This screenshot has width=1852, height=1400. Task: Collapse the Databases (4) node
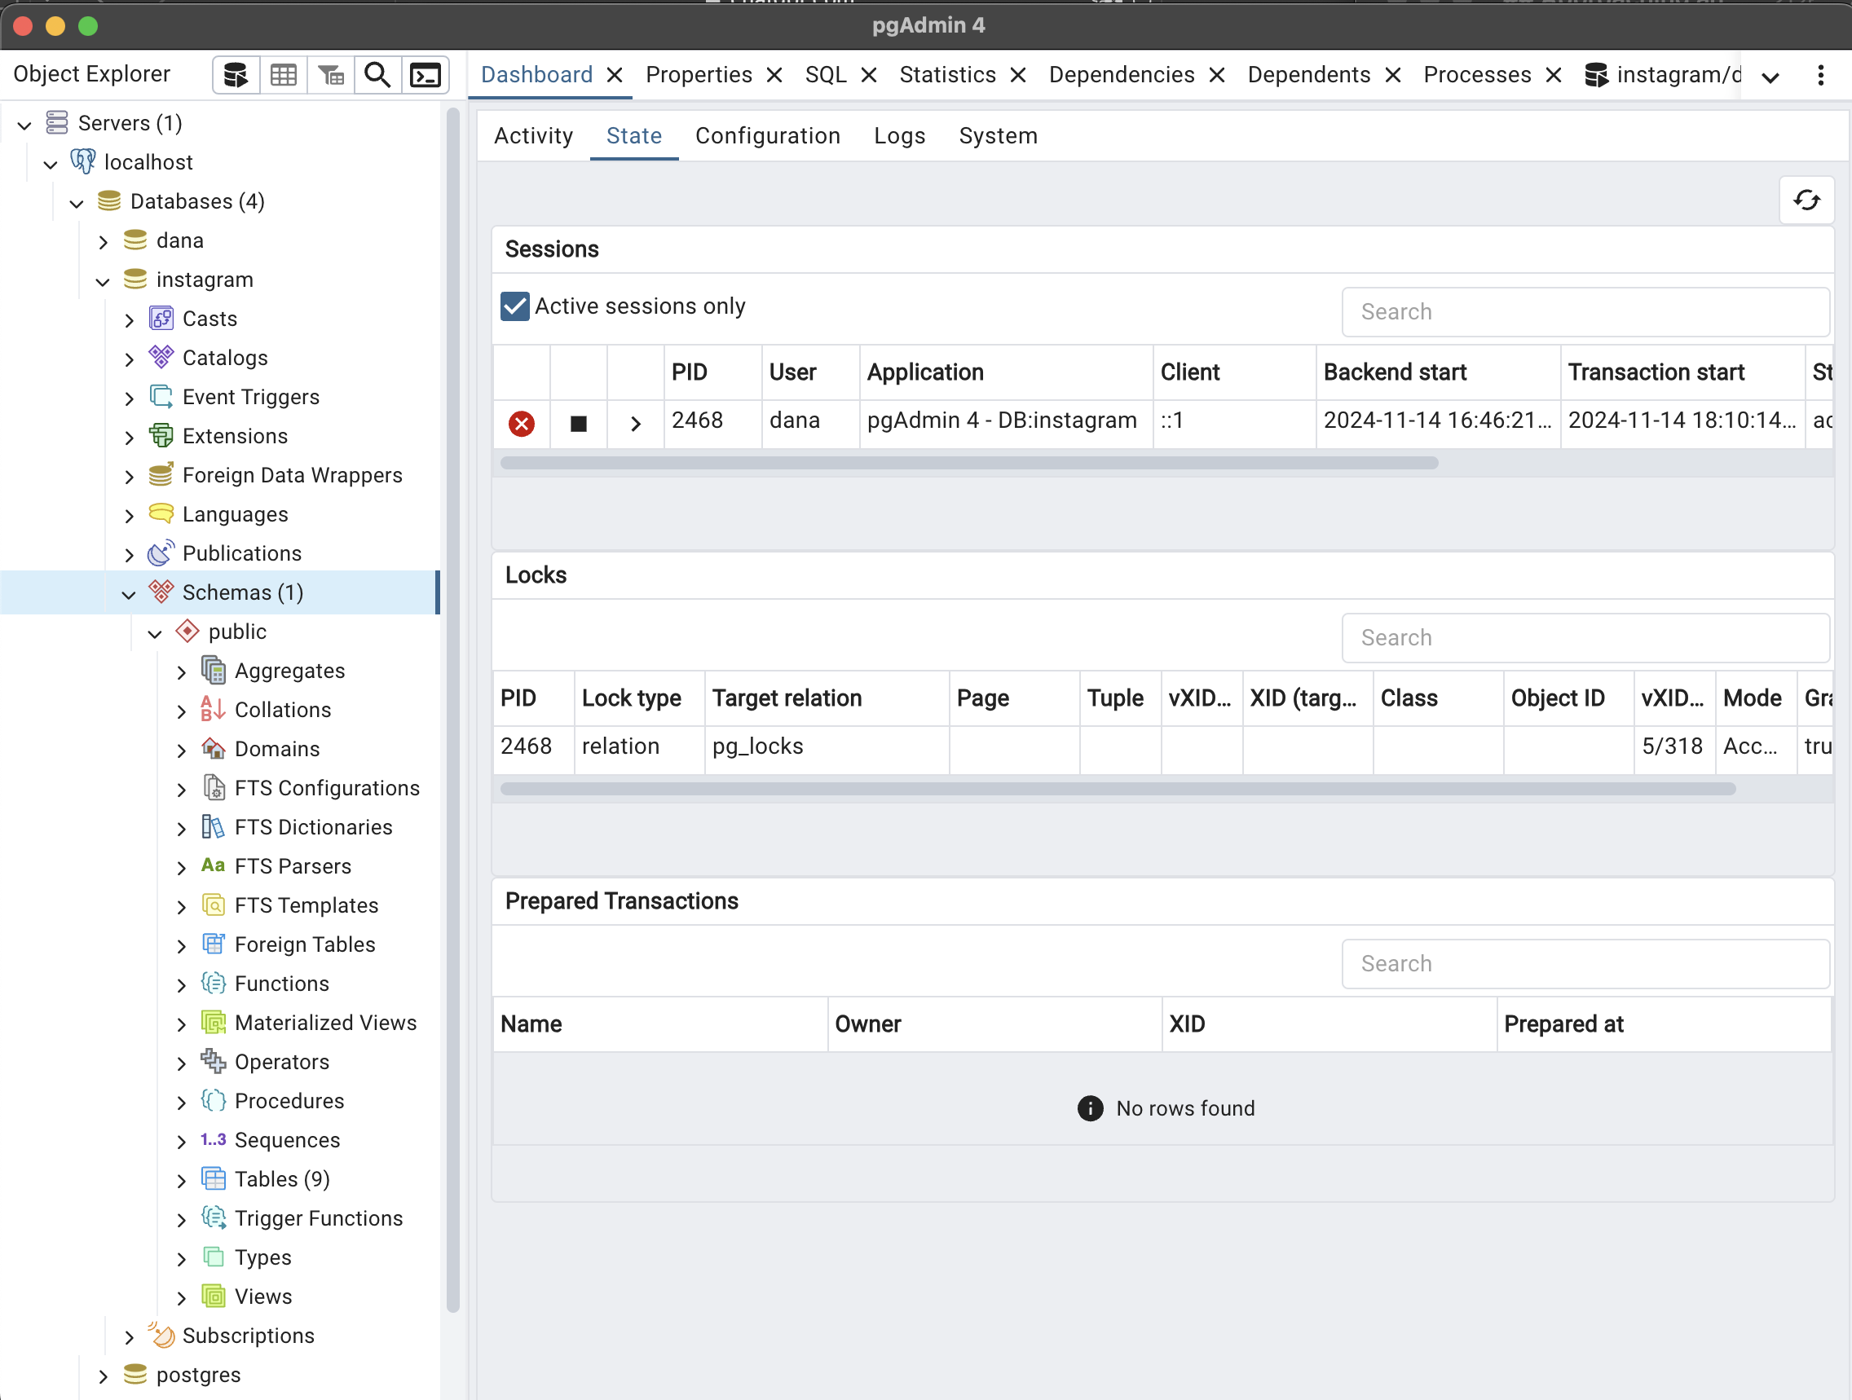pyautogui.click(x=76, y=203)
